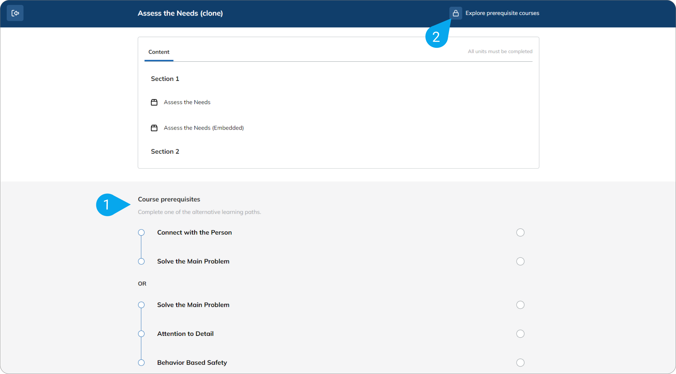The width and height of the screenshot is (676, 374).
Task: Switch to the Content tab
Action: click(x=159, y=52)
